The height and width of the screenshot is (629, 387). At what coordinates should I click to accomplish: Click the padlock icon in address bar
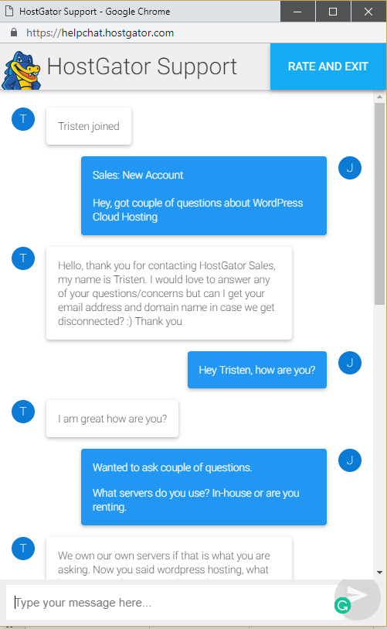point(14,32)
